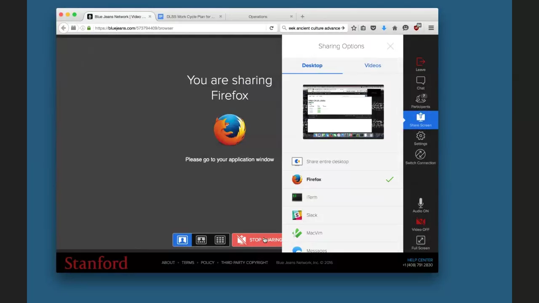Viewport: 539px width, 303px height.
Task: Switch to the DLSS Work Cycle Plan tab
Action: (190, 16)
